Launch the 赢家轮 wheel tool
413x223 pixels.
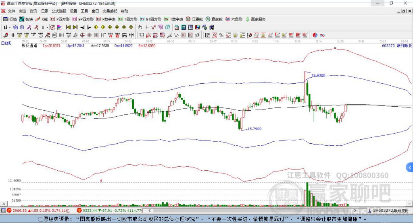click(x=214, y=19)
